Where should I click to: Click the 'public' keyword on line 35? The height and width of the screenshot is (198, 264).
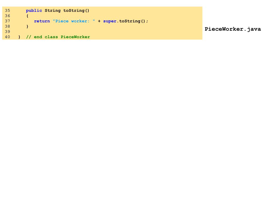(x=34, y=11)
